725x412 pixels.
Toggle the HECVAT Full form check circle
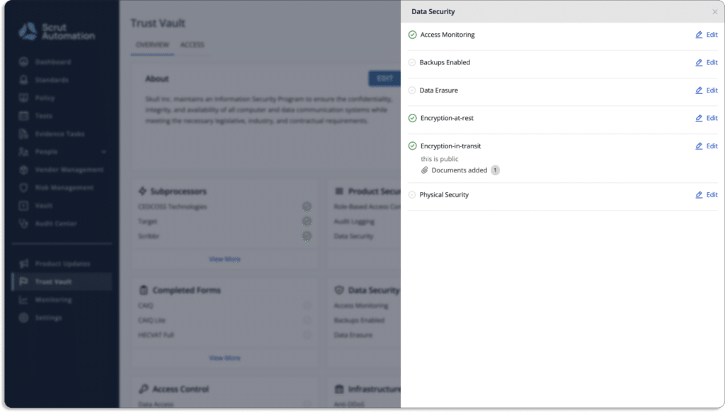pos(307,335)
